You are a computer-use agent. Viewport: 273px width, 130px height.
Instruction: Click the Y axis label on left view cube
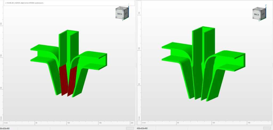(x=122, y=20)
